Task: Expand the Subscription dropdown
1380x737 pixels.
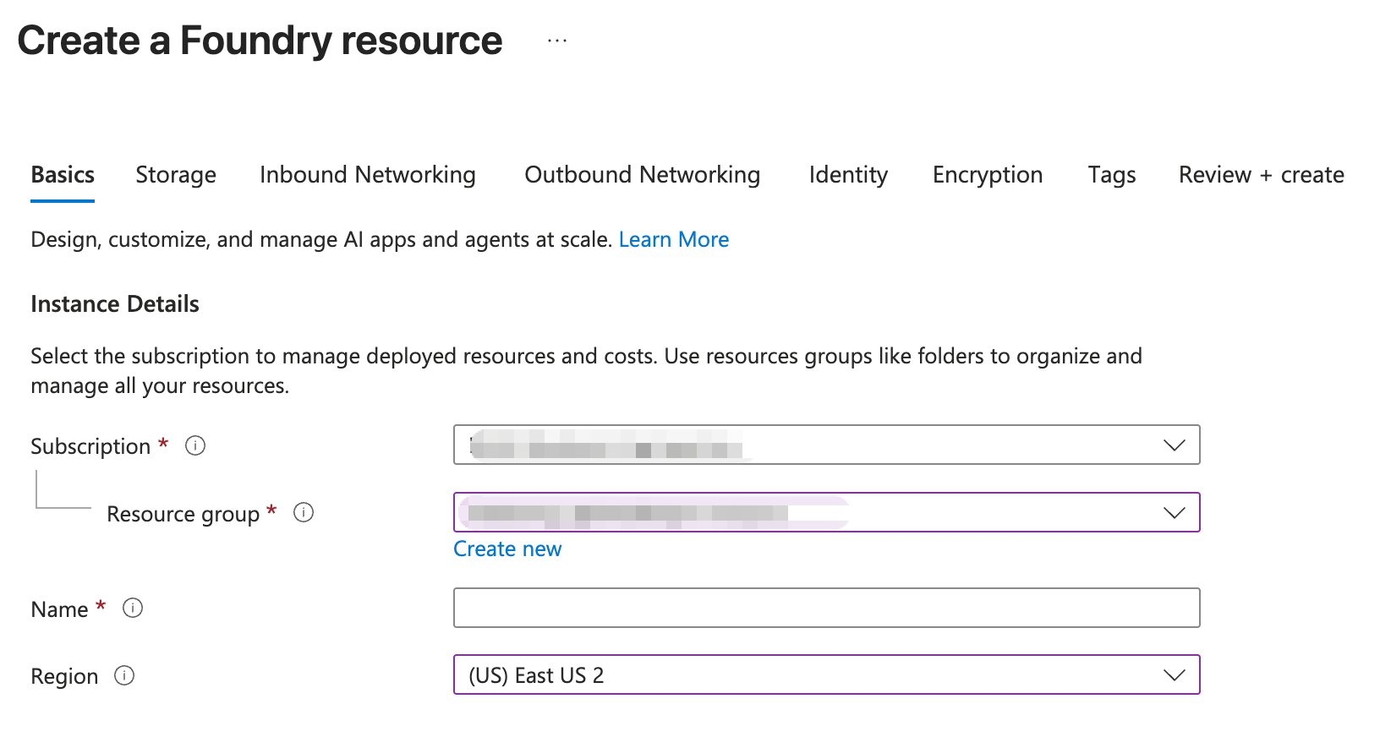Action: tap(826, 445)
